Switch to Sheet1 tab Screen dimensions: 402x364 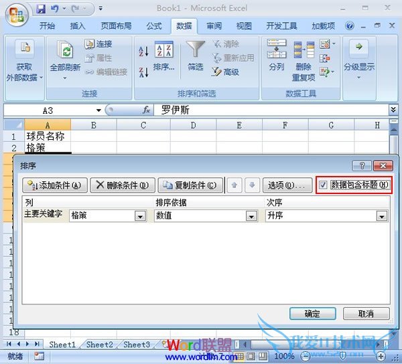coord(62,345)
